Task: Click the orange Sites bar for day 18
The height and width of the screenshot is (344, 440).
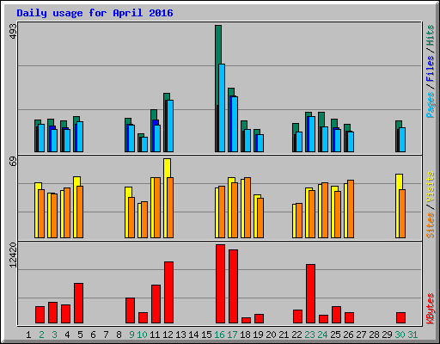Action: point(247,207)
